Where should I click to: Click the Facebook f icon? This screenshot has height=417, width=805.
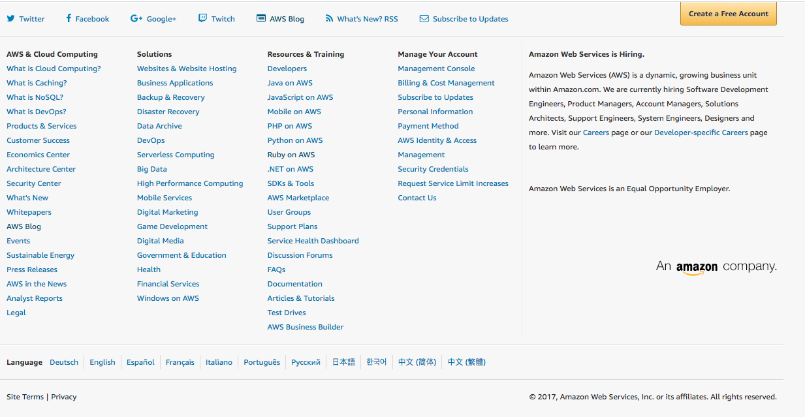[x=69, y=18]
